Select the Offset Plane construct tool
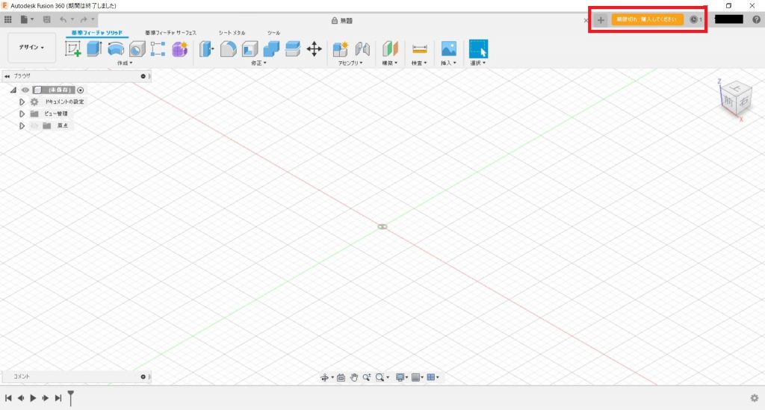The image size is (765, 410). point(390,49)
